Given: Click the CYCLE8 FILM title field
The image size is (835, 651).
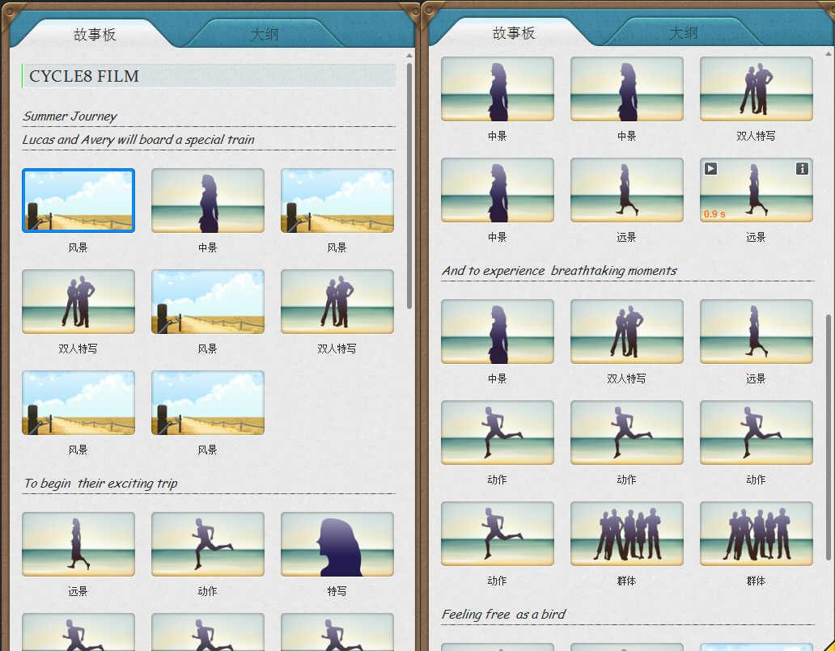Looking at the screenshot, I should tap(209, 76).
